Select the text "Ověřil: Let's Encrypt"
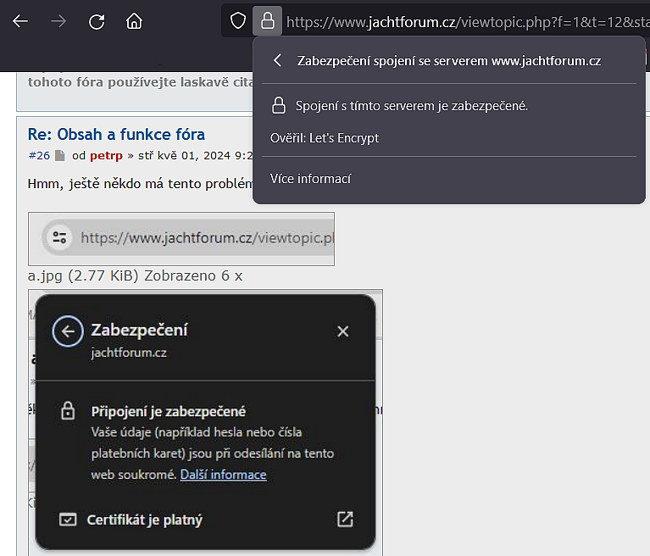This screenshot has width=650, height=556. click(x=325, y=137)
